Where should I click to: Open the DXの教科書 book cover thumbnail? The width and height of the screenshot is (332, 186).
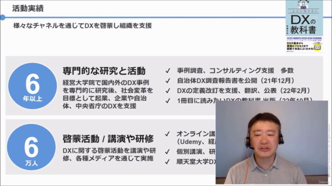coord(305,26)
